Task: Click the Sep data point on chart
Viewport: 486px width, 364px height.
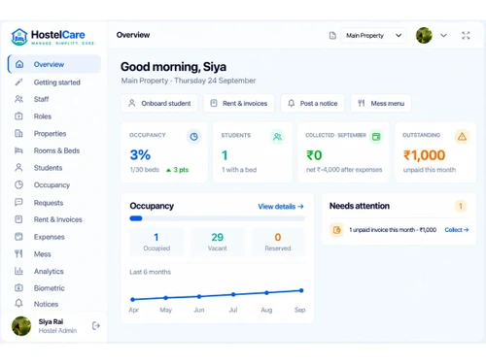Action: pos(301,290)
